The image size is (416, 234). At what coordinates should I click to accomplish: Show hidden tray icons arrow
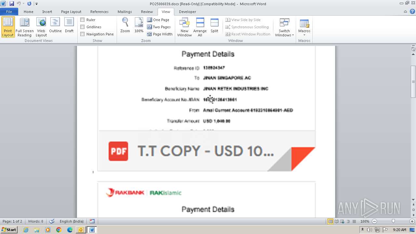pos(363,230)
